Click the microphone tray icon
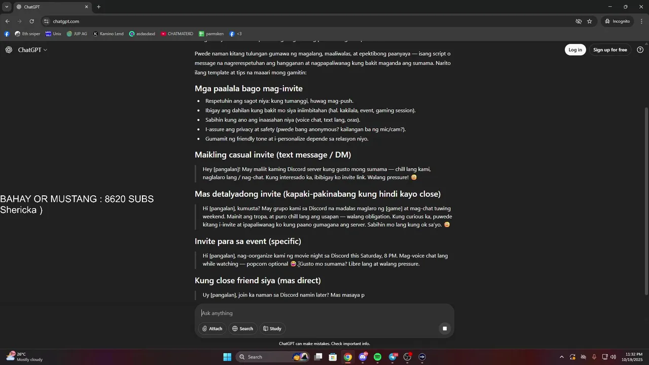Screen dimensions: 649x365 coord(594,357)
